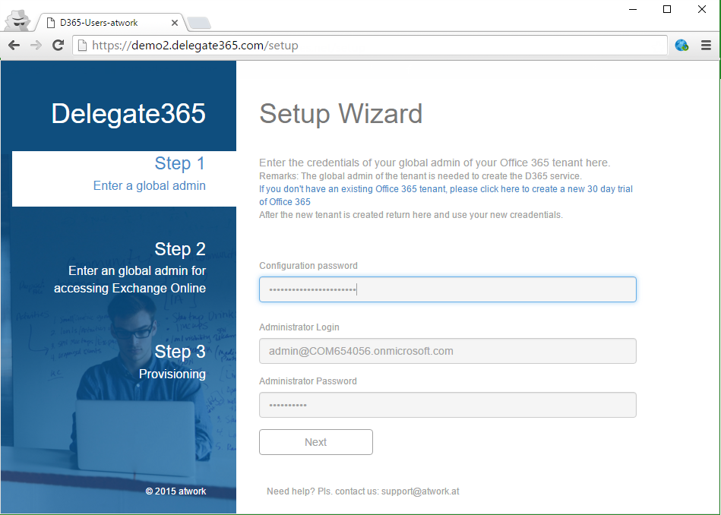Click the Next button
The height and width of the screenshot is (515, 721).
[316, 442]
